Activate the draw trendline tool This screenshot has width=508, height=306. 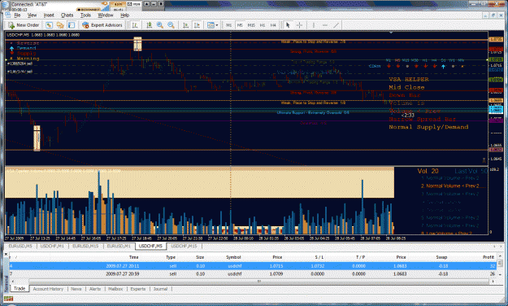pyautogui.click(x=336, y=25)
